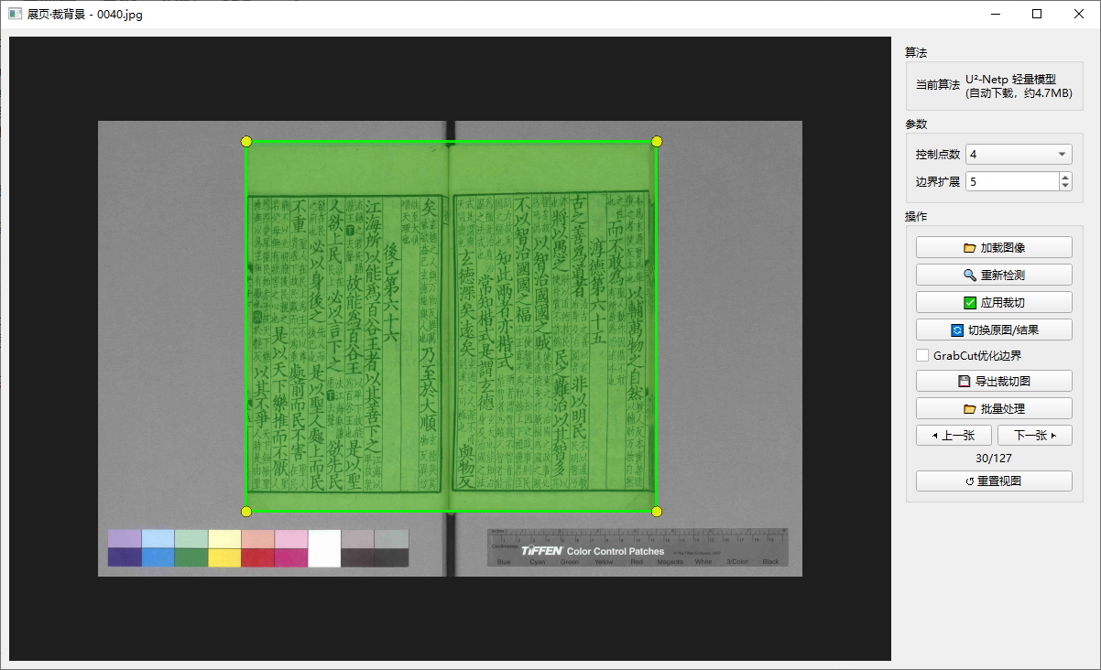Viewport: 1101px width, 670px height.
Task: Click the green crop overlay on the book
Action: point(452,326)
